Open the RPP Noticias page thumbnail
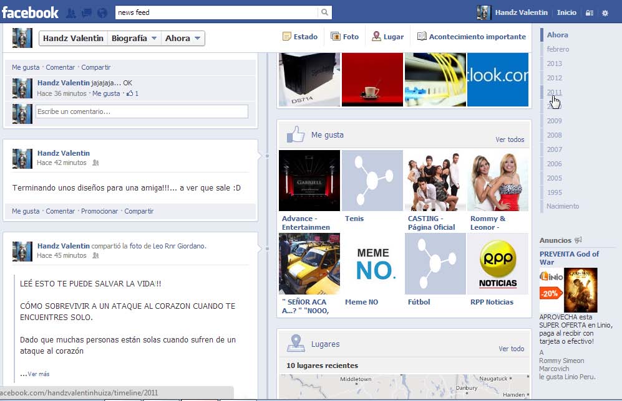Image resolution: width=622 pixels, height=401 pixels. coord(498,264)
